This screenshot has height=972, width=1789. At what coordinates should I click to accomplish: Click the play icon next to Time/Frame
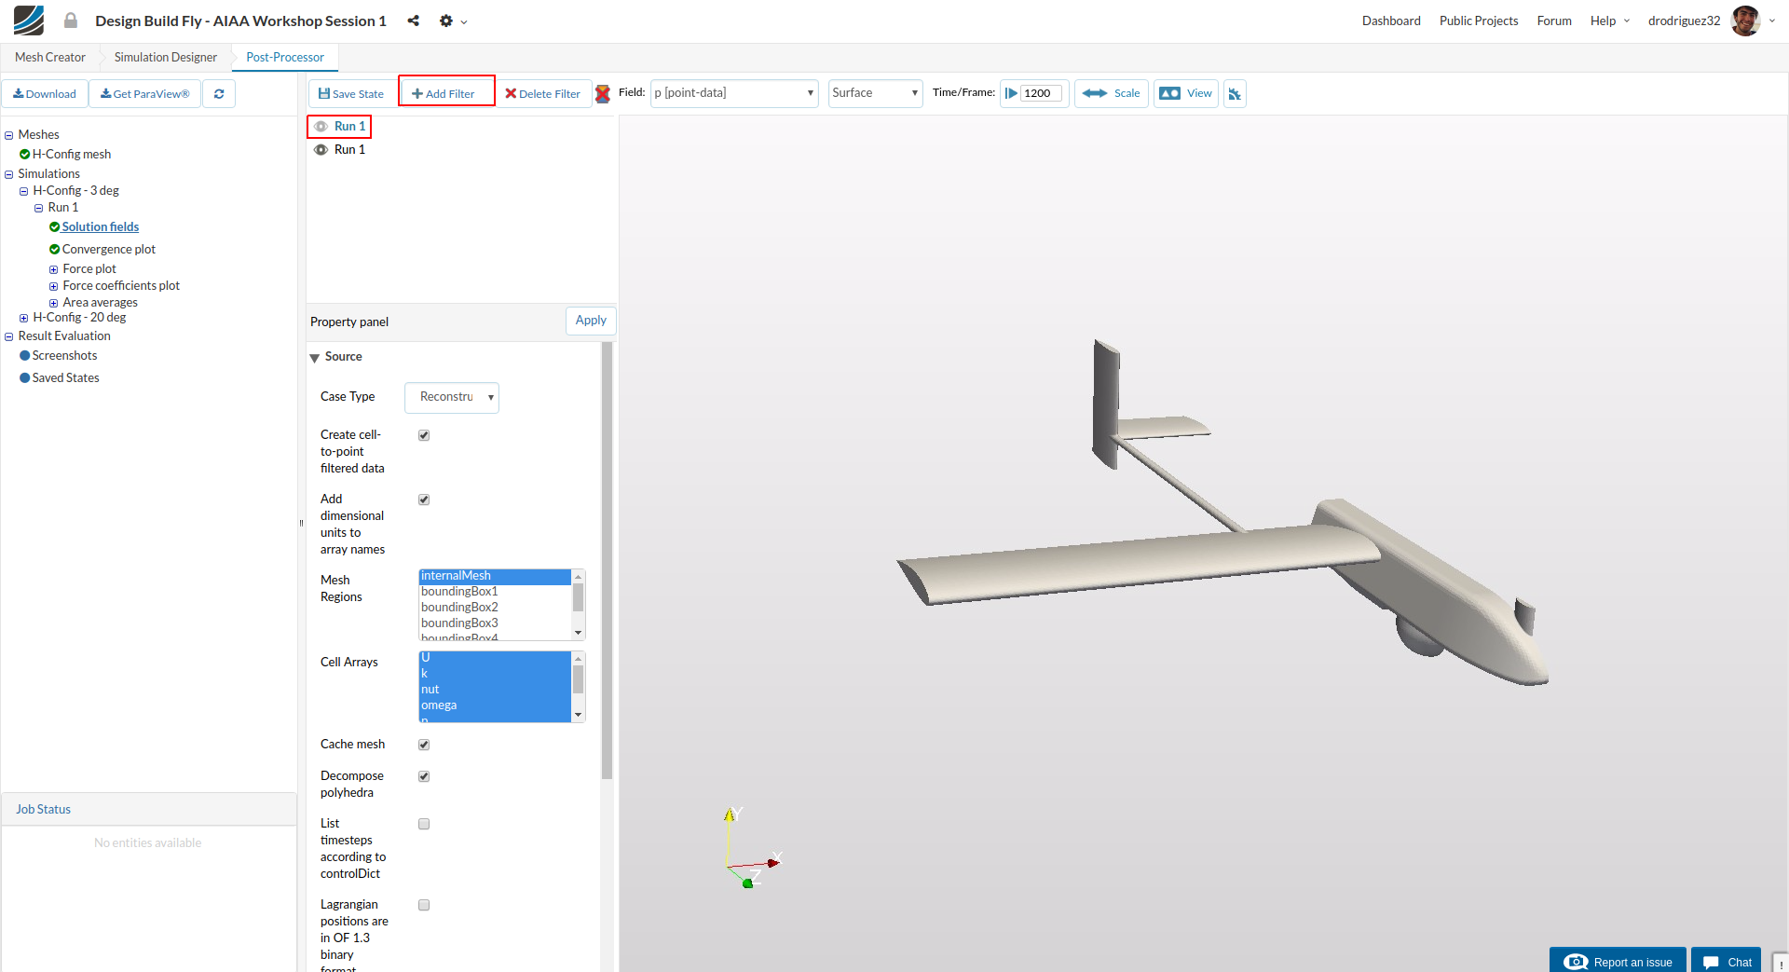[x=1011, y=93]
